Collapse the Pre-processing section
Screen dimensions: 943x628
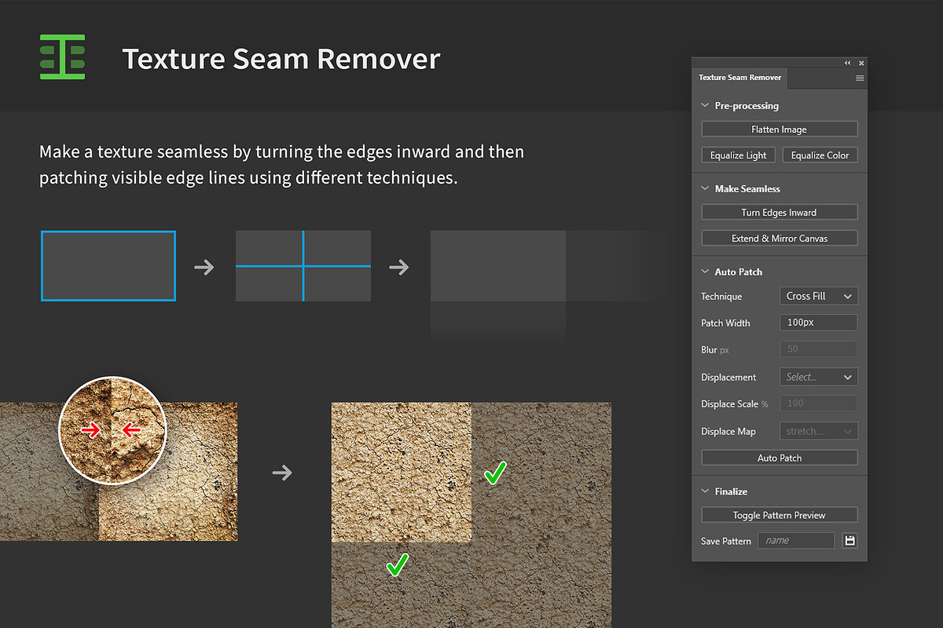705,105
